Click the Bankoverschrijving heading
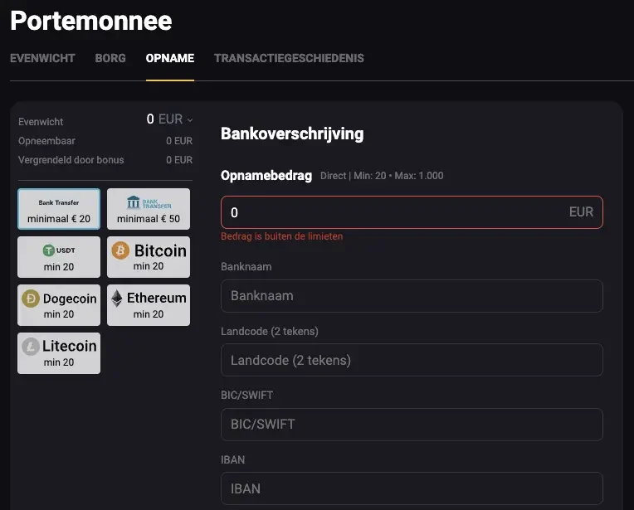Viewport: 634px width, 510px height. click(x=292, y=134)
